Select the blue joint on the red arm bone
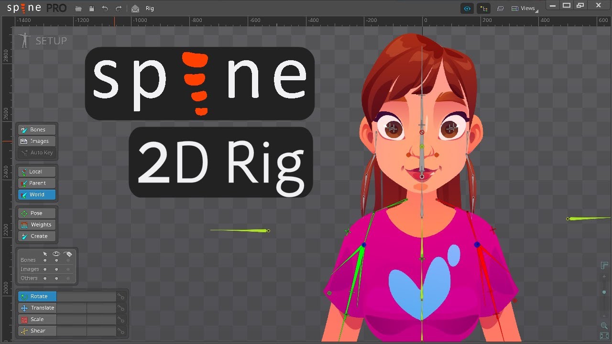Viewport: 612px width, 344px height. (x=477, y=245)
